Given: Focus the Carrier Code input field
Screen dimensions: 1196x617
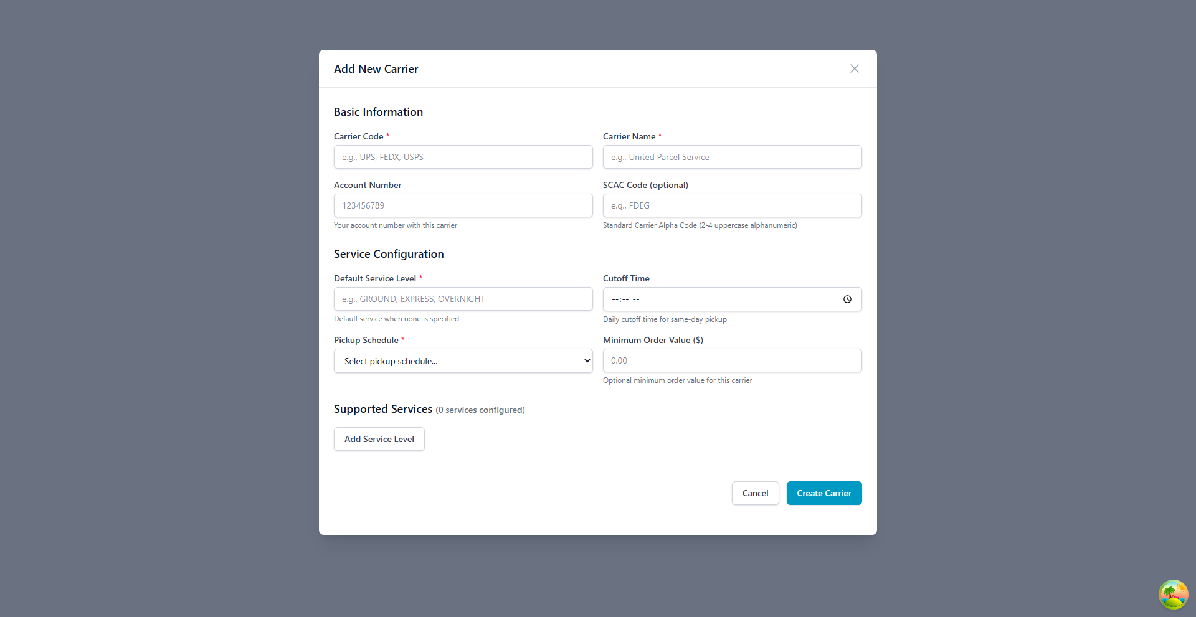Looking at the screenshot, I should (463, 157).
